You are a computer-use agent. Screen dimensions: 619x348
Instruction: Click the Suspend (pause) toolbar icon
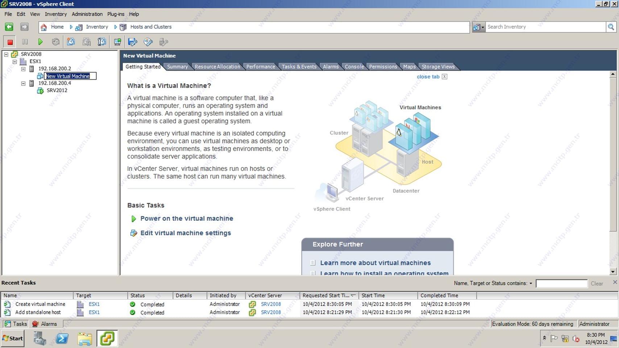click(25, 42)
